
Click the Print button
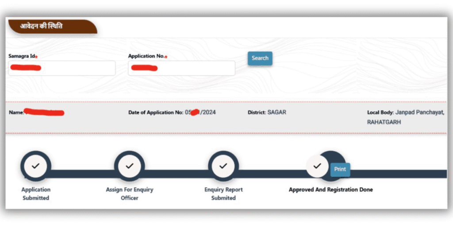point(340,169)
